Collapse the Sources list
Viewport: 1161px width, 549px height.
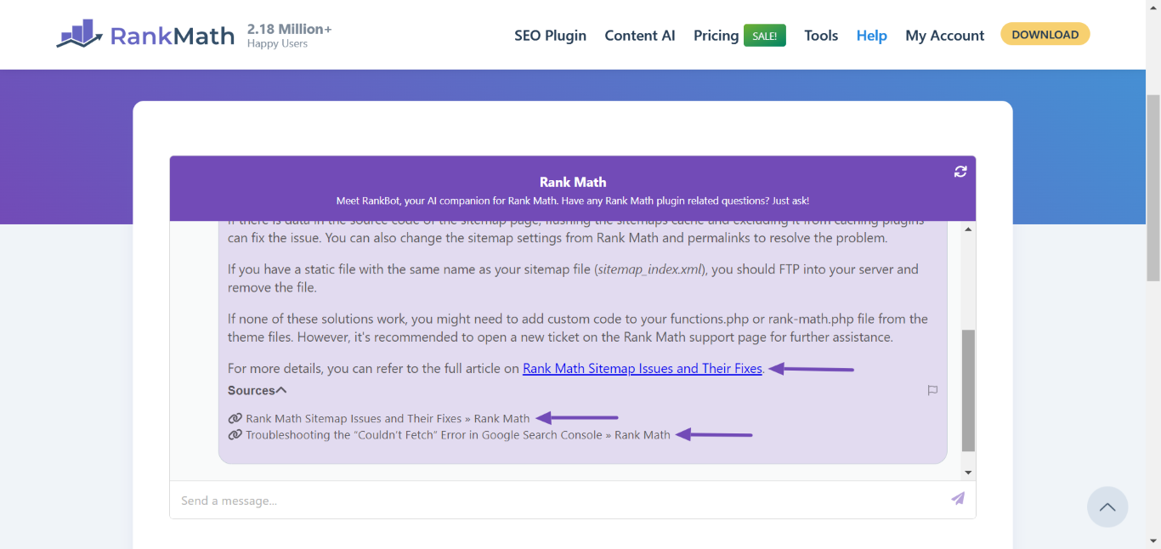tap(258, 390)
